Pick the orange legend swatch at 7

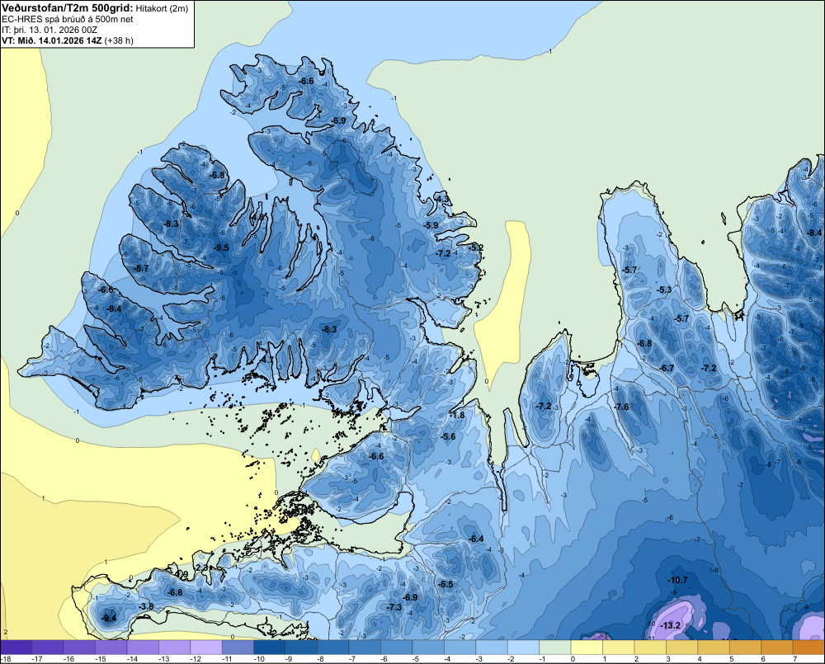[x=808, y=648]
